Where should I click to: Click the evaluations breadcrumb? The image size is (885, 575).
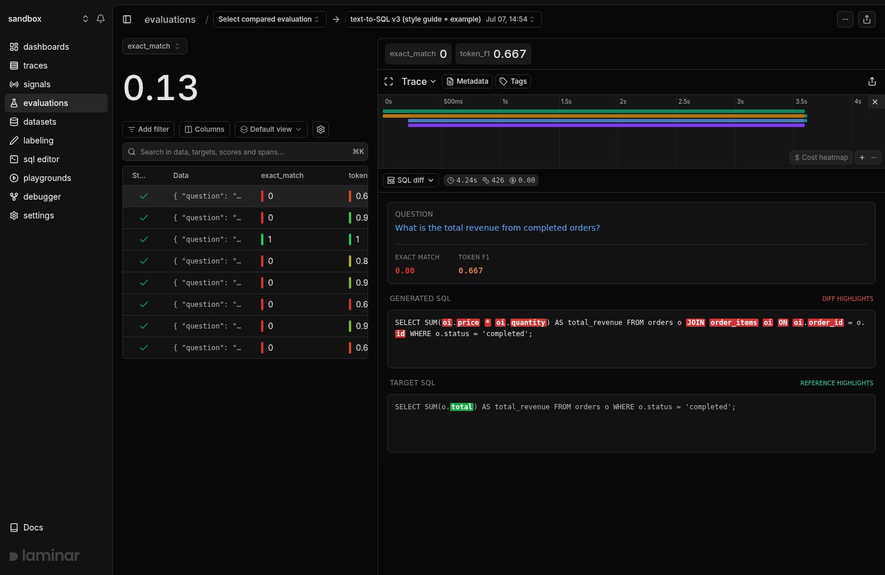point(170,19)
